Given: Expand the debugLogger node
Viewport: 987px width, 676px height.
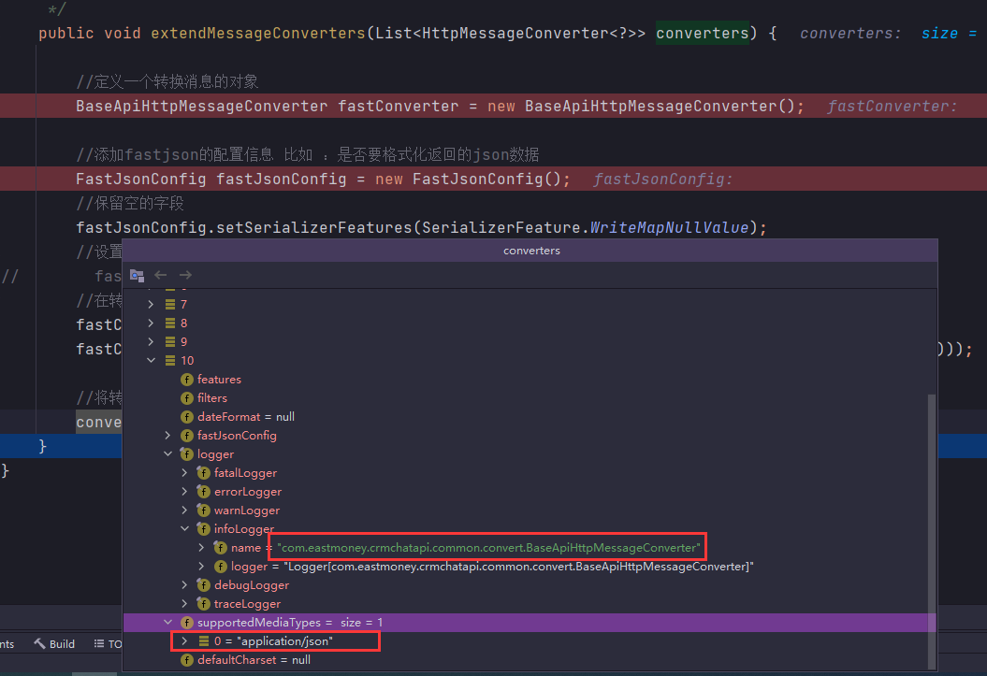Looking at the screenshot, I should (x=184, y=584).
